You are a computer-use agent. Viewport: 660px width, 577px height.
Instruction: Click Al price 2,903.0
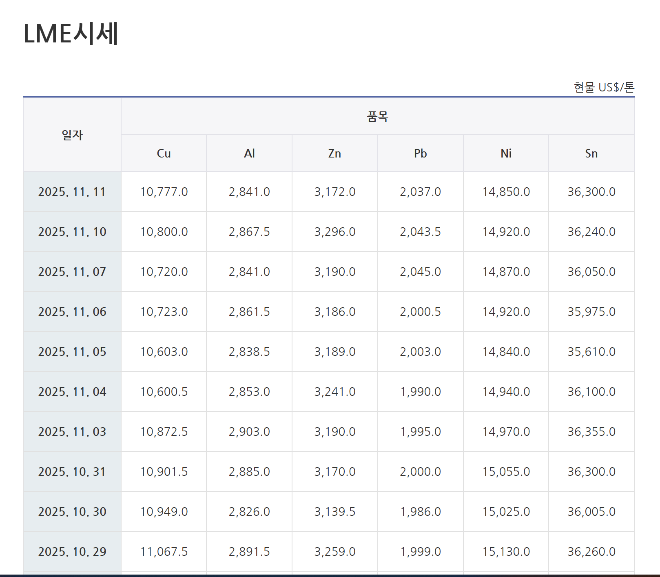click(x=249, y=432)
